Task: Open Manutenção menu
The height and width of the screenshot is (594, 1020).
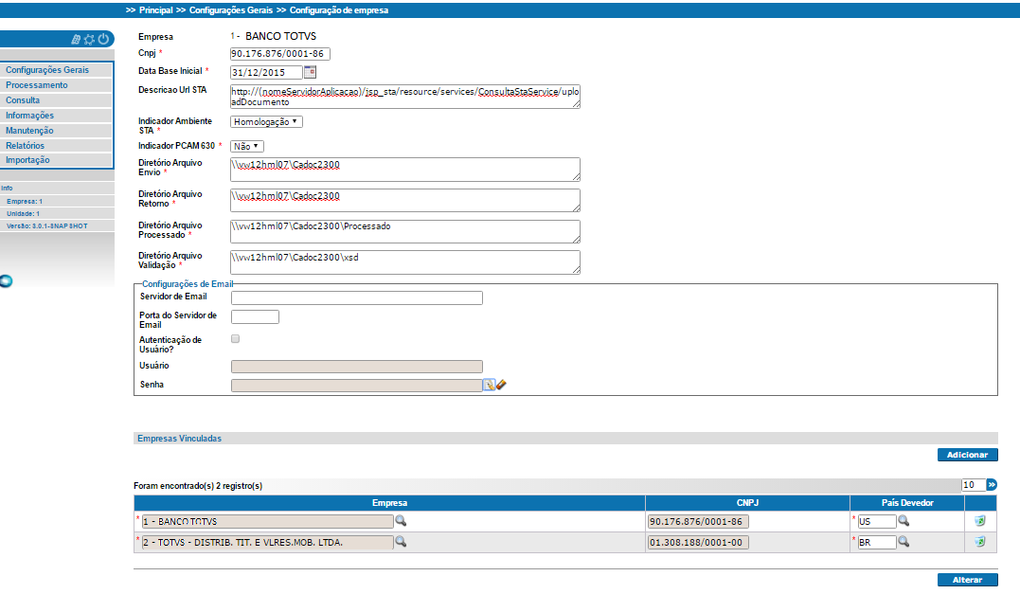Action: (x=57, y=130)
